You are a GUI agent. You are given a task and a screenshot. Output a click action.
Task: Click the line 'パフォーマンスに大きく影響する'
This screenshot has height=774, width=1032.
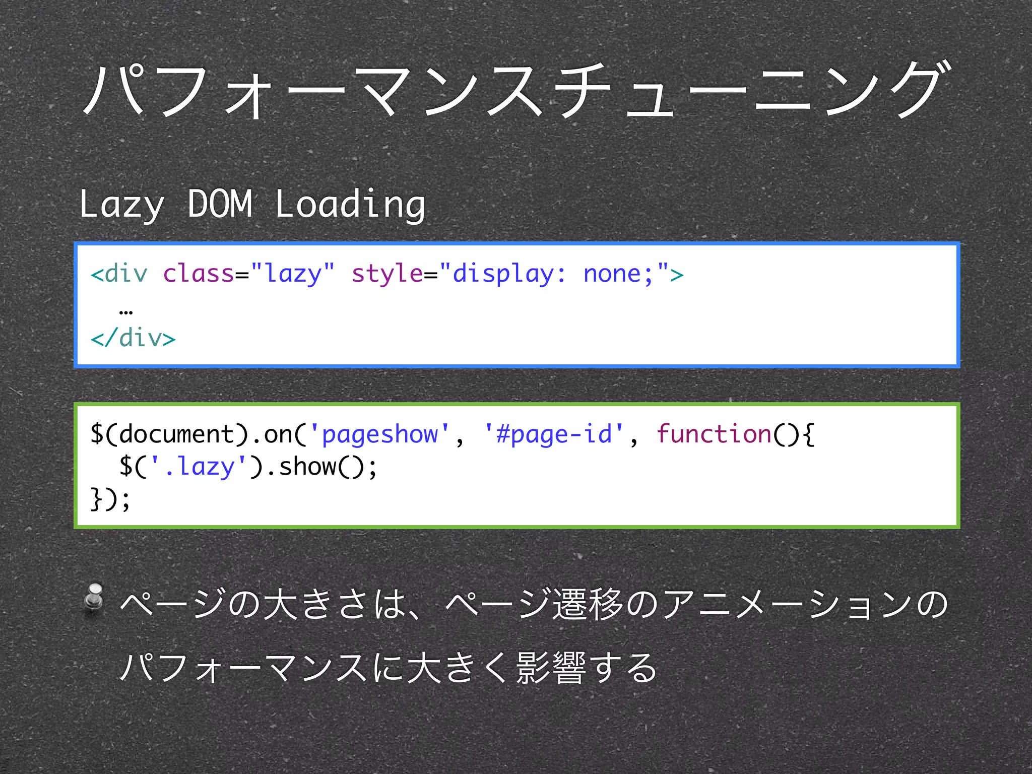point(389,667)
